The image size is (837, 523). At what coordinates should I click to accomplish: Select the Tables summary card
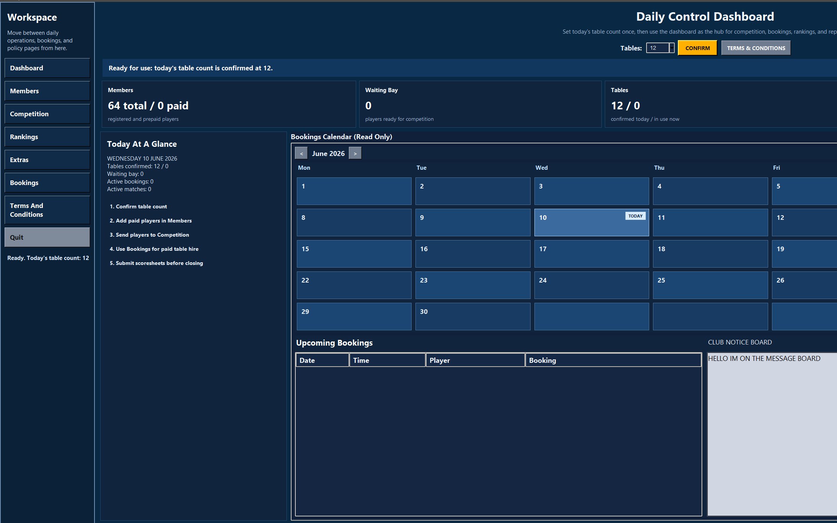coord(721,104)
